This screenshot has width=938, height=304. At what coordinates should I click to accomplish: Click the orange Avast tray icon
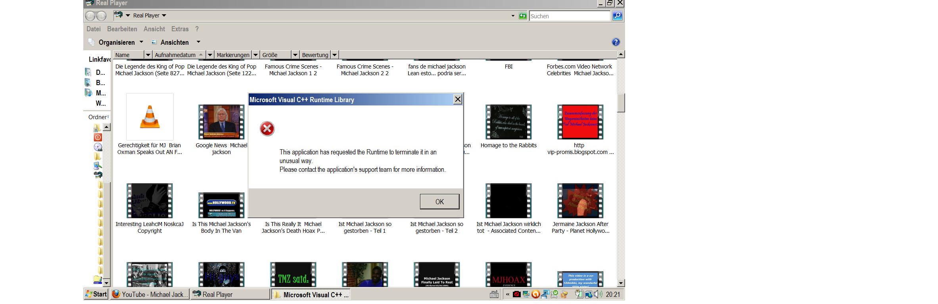click(x=535, y=294)
